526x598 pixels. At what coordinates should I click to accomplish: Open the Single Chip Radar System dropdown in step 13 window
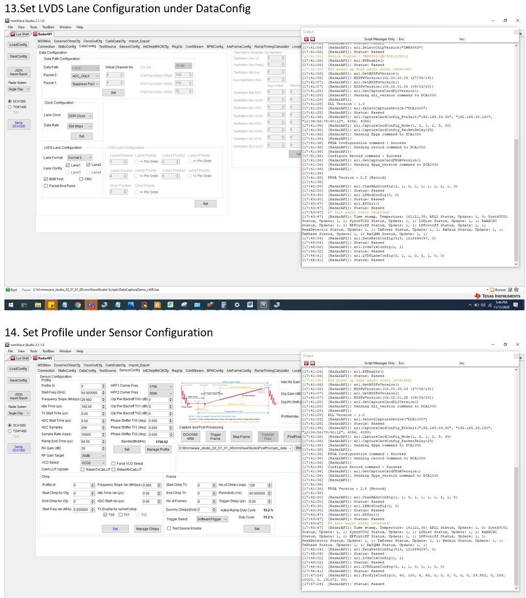[19, 89]
